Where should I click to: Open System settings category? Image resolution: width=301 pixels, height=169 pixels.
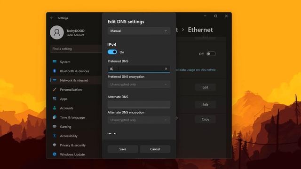point(65,61)
